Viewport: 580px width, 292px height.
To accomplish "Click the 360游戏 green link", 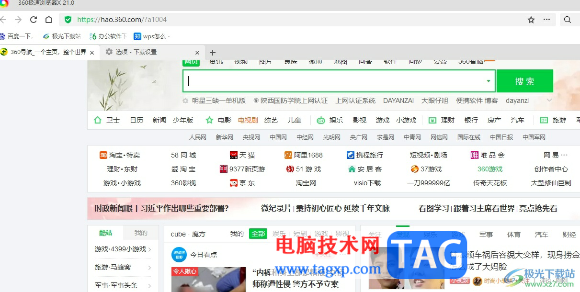I will pyautogui.click(x=490, y=169).
